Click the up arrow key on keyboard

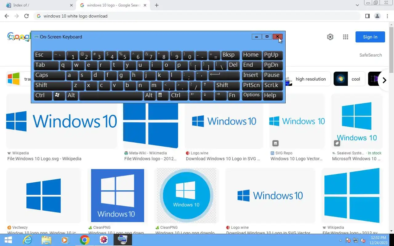(x=208, y=85)
